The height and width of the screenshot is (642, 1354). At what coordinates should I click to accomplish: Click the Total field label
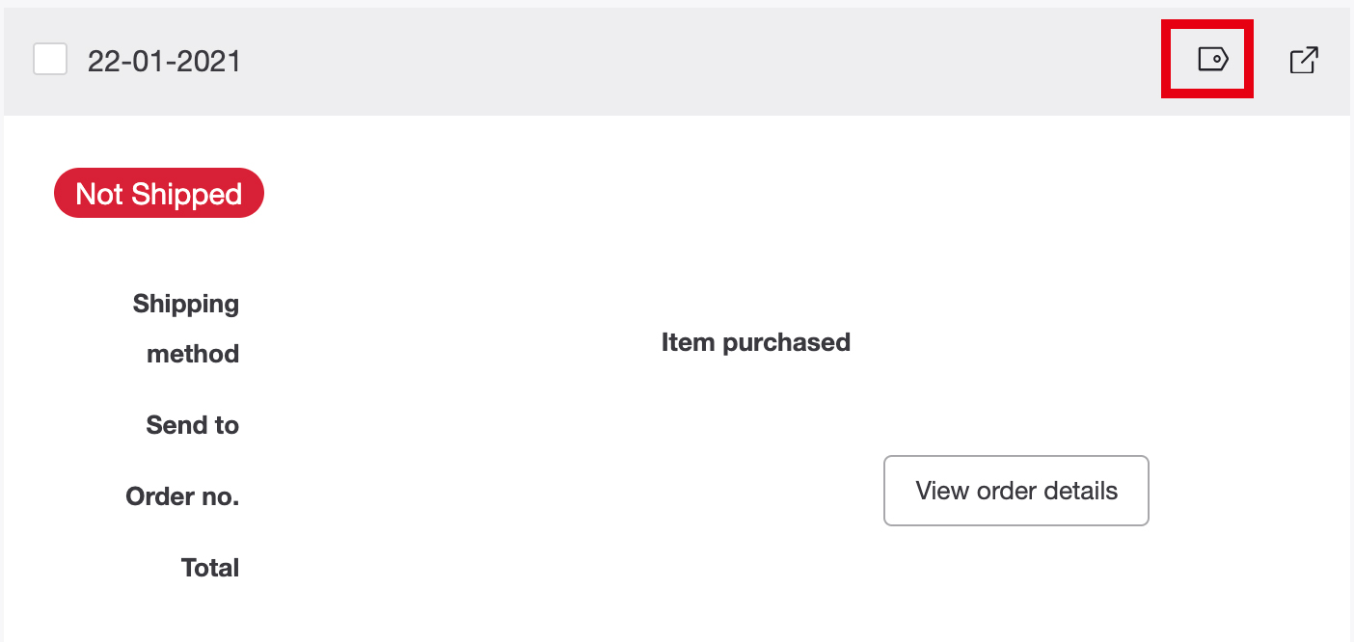pos(210,568)
